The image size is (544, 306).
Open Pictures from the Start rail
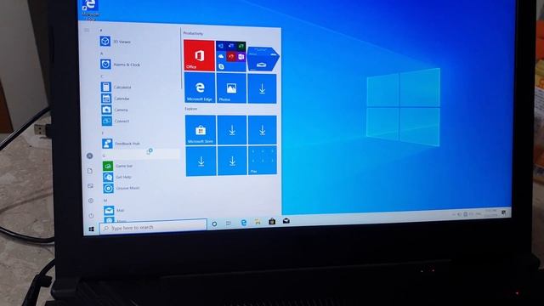[x=90, y=186]
